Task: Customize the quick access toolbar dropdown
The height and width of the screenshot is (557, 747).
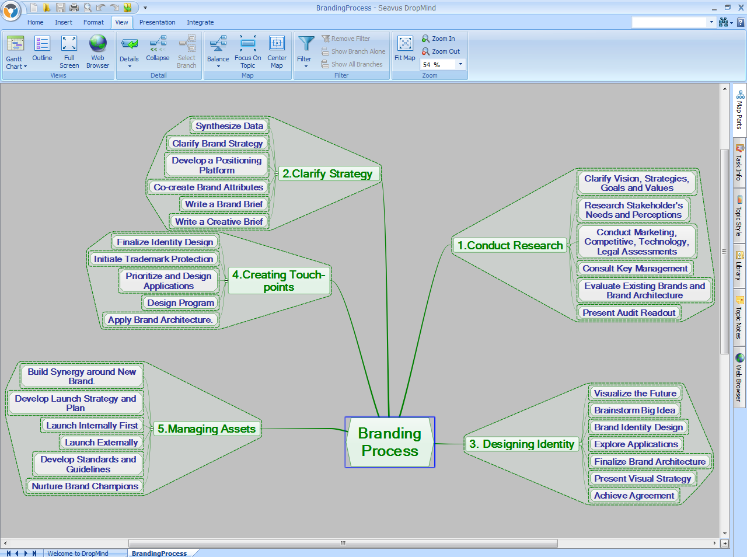Action: click(x=145, y=8)
